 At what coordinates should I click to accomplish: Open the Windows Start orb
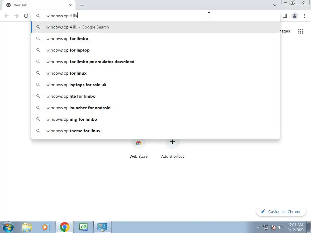pos(8,227)
